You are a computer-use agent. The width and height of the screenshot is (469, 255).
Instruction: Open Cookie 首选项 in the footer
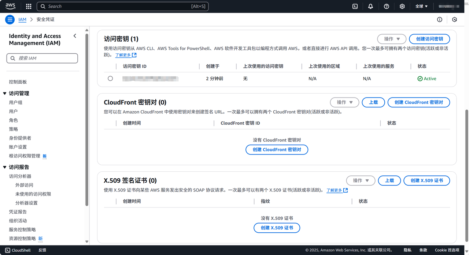(x=447, y=250)
